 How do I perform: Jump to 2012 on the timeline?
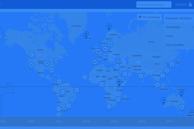pyautogui.click(x=31, y=121)
